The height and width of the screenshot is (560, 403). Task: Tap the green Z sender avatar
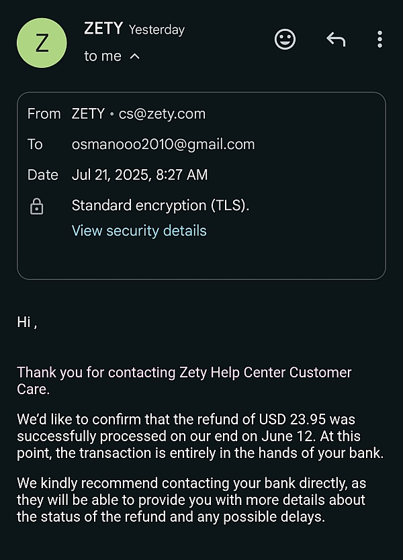42,43
